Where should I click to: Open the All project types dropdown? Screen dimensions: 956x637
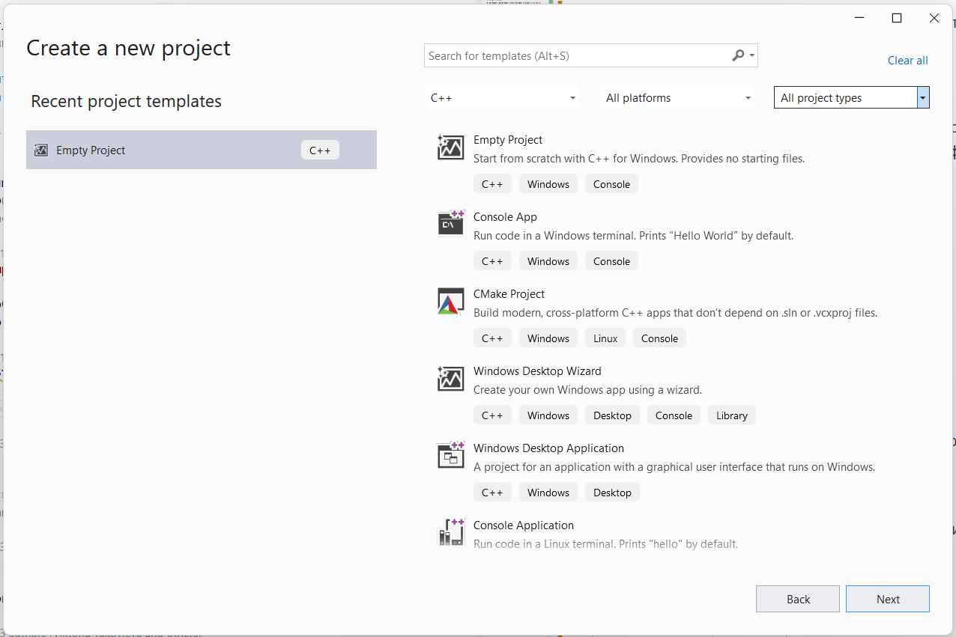coord(851,97)
